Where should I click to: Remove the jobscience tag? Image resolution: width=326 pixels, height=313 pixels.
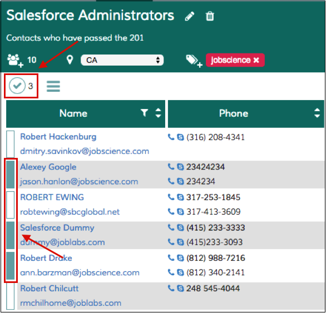[256, 60]
